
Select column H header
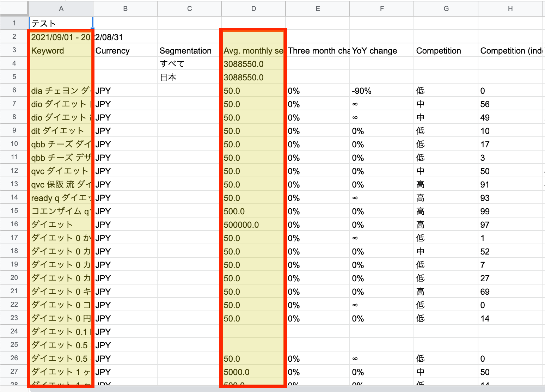pyautogui.click(x=510, y=8)
